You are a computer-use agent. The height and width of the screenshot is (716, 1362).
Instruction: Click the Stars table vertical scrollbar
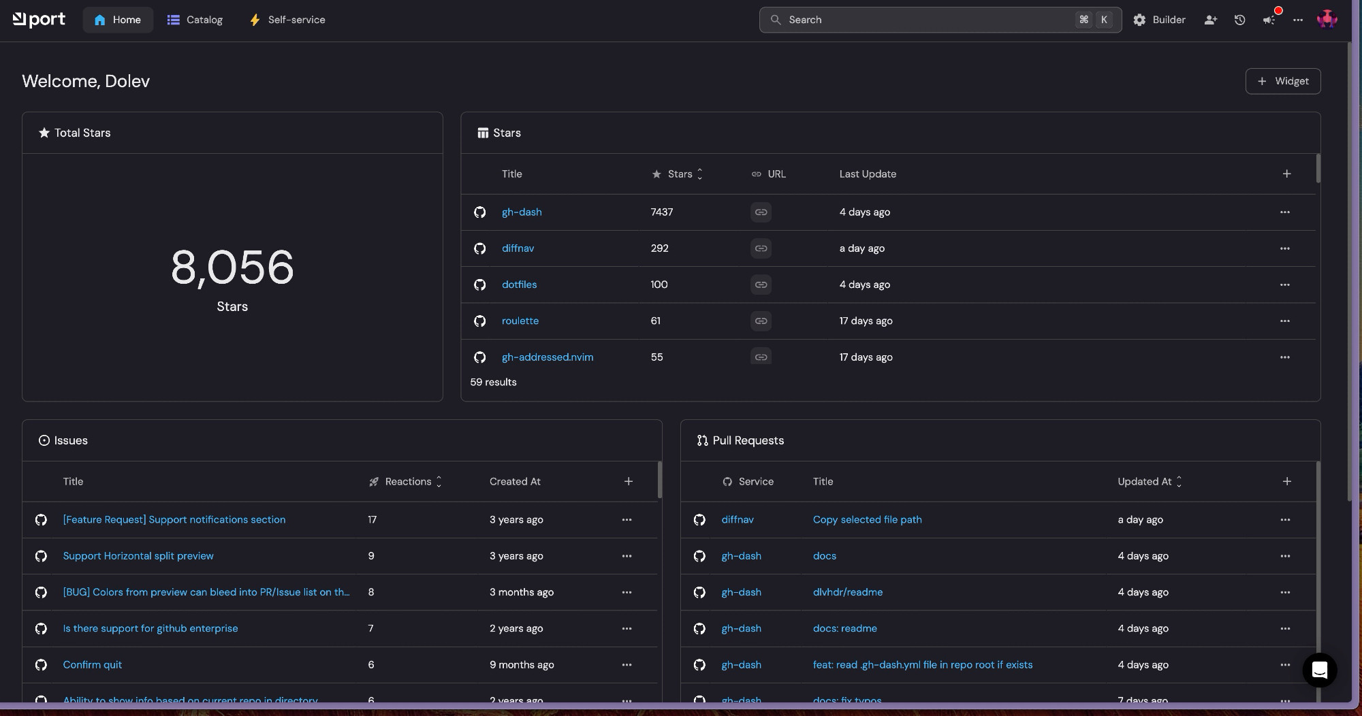click(x=1318, y=168)
